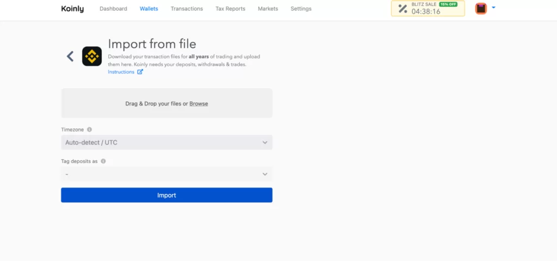Show the Timezone info tooltip icon
557x261 pixels.
click(90, 129)
